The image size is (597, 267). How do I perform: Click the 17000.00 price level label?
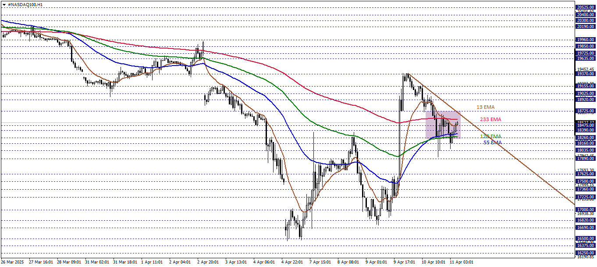coord(586,210)
